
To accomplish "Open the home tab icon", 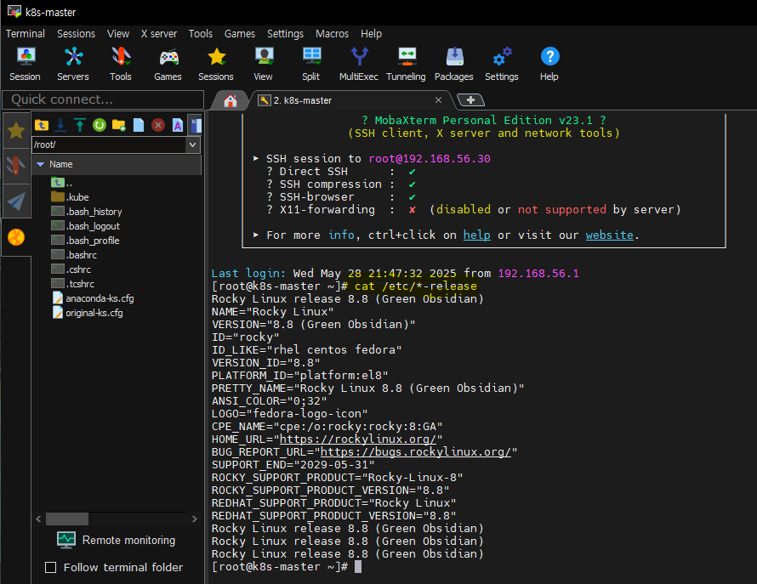I will [x=230, y=100].
